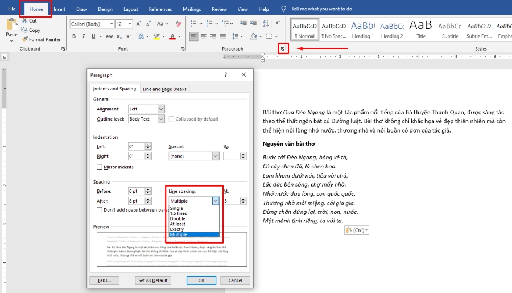Click the Clear All Formatting eraser icon
This screenshot has width=512, height=293.
pyautogui.click(x=177, y=24)
